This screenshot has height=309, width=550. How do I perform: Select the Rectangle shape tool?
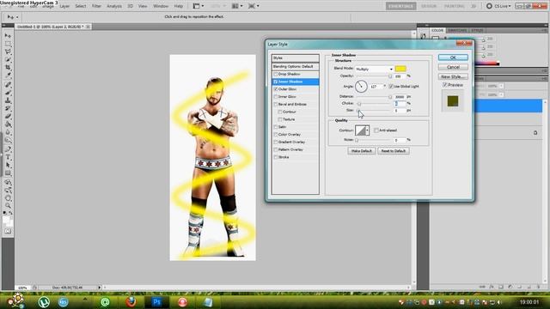coord(8,173)
